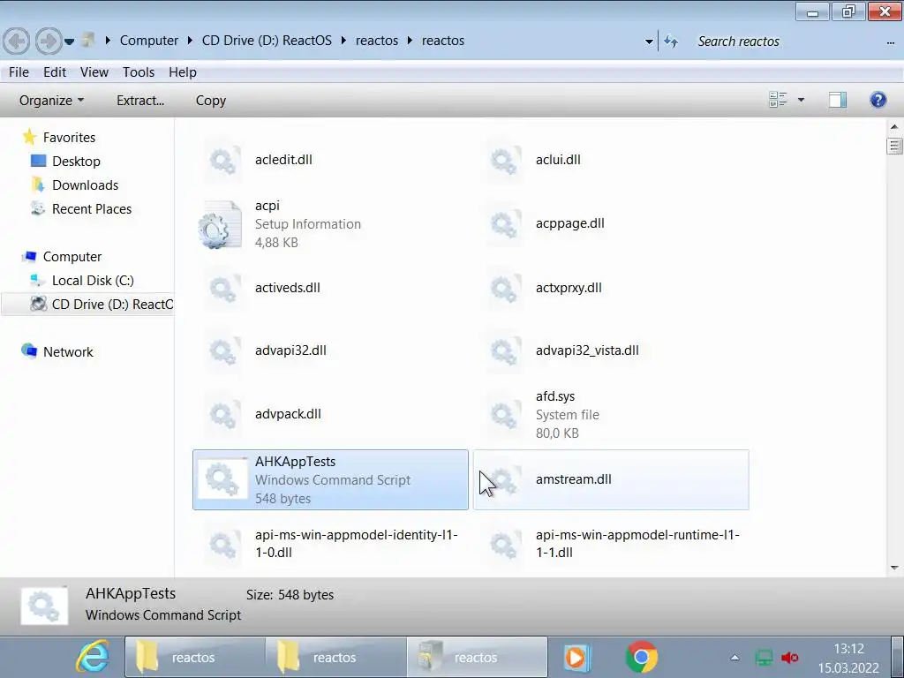Image resolution: width=904 pixels, height=678 pixels.
Task: Select the aclui.dll file icon
Action: pyautogui.click(x=504, y=161)
